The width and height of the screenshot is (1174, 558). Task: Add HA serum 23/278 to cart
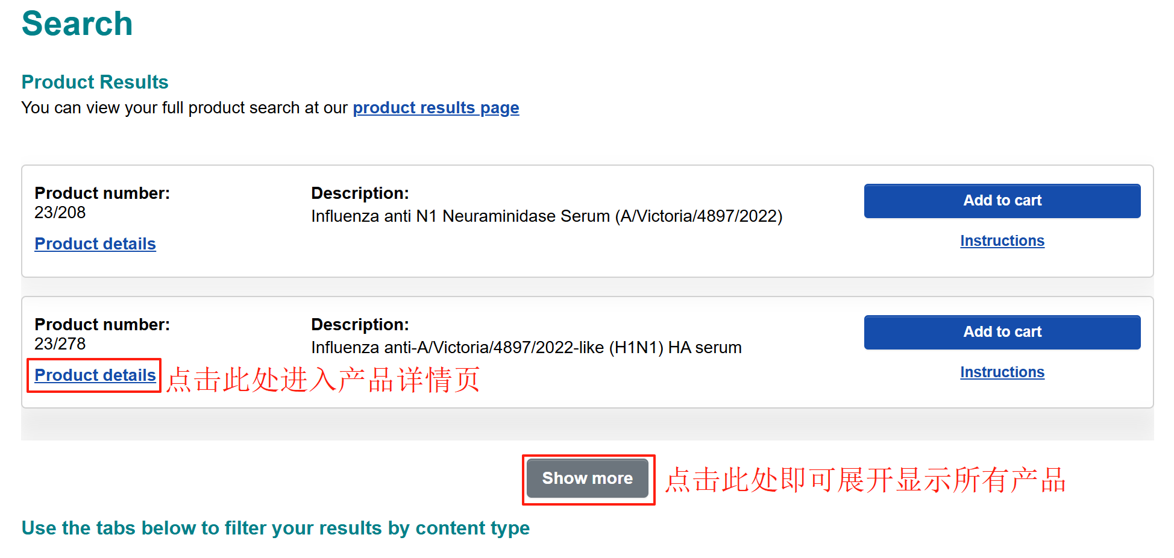1002,332
